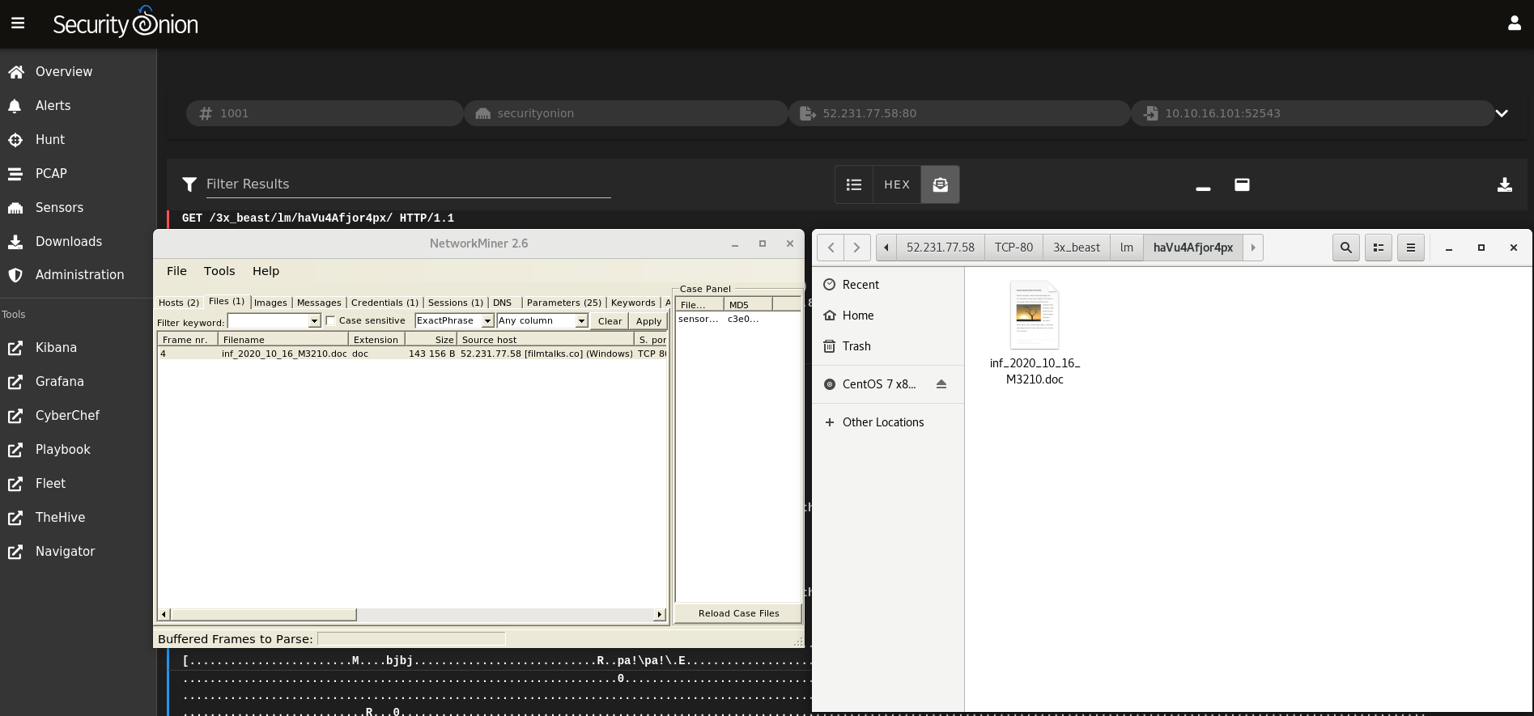
Task: Click the 52.231.77.58 path breadcrumb
Action: (940, 248)
